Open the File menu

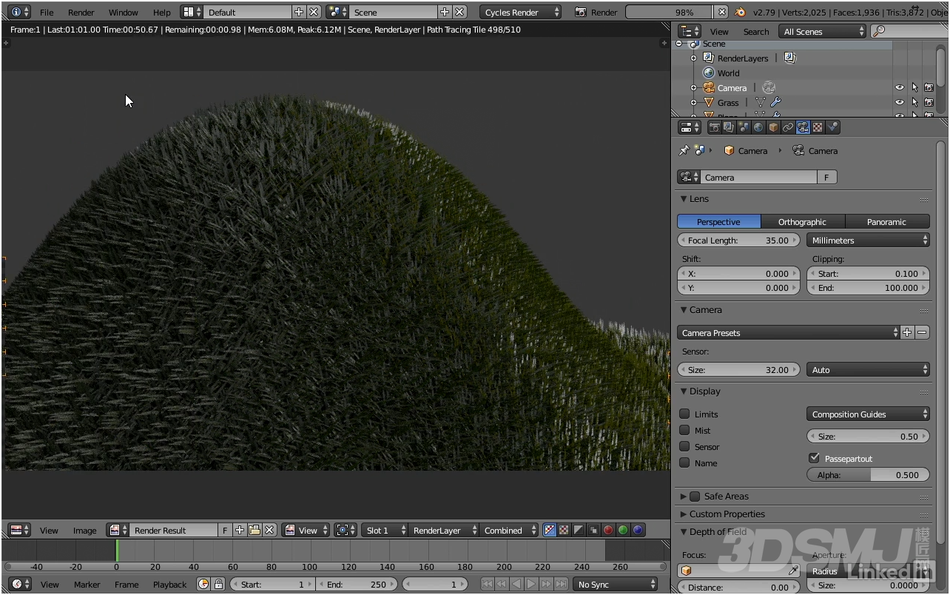[x=47, y=12]
